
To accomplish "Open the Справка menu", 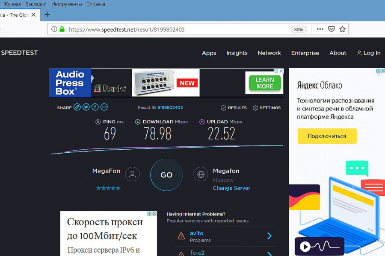I will [96, 4].
